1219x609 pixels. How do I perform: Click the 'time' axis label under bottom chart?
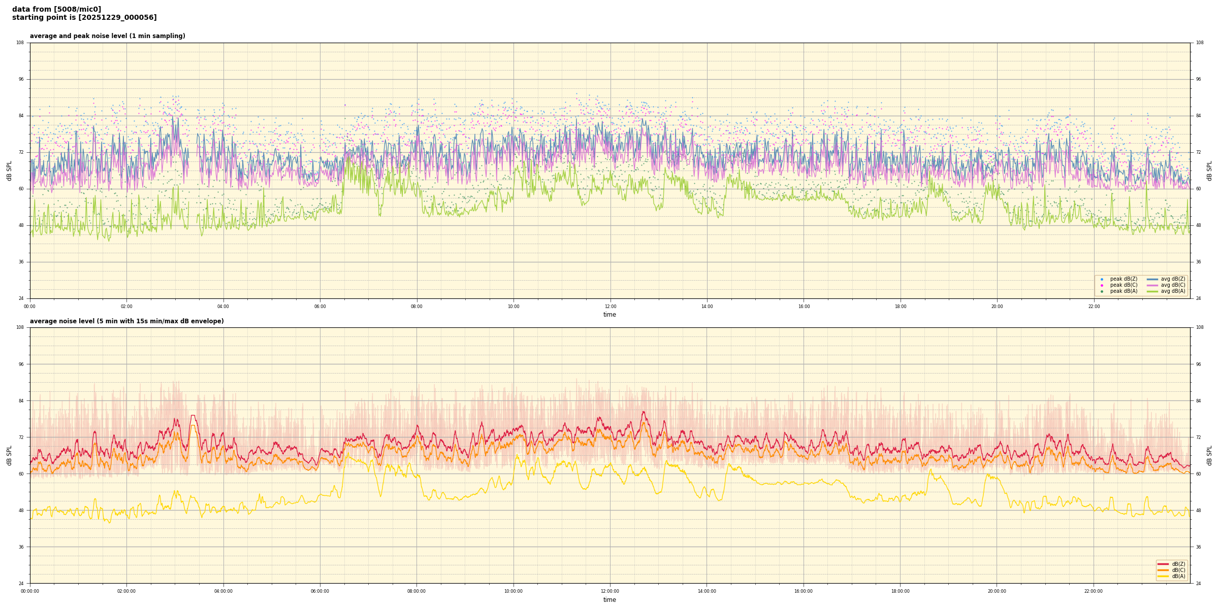609,600
